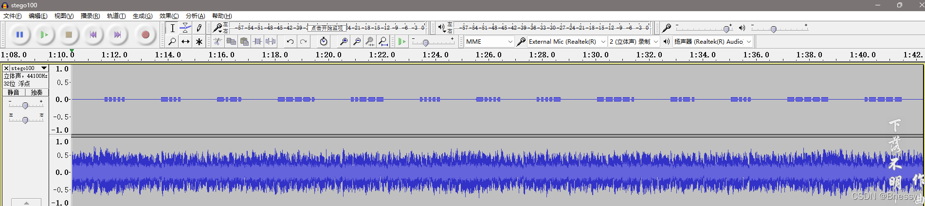Click the Copy icon in edit toolbar

tap(231, 42)
